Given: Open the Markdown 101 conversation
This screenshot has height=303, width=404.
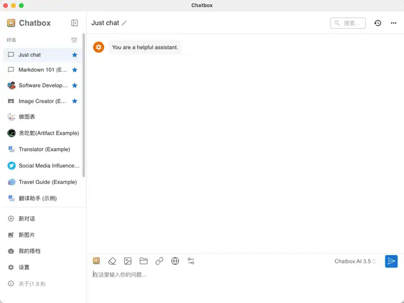Looking at the screenshot, I should pyautogui.click(x=43, y=70).
